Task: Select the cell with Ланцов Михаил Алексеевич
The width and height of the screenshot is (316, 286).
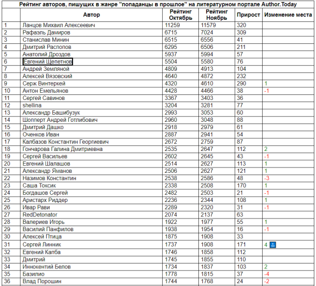Action: (x=91, y=25)
